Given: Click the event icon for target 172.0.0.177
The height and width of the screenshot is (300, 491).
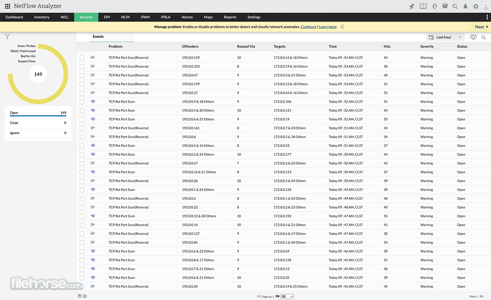Looking at the screenshot, I should (x=93, y=154).
